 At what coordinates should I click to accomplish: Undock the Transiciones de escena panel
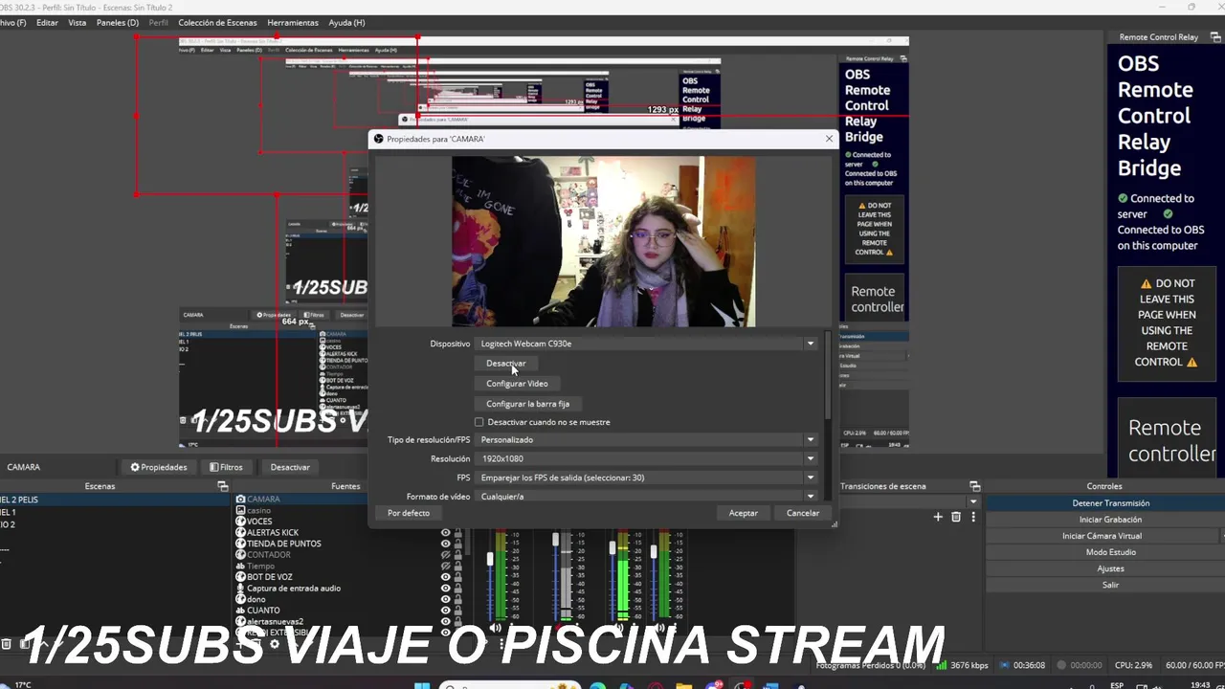coord(974,486)
